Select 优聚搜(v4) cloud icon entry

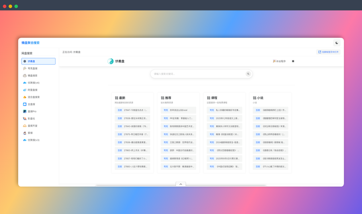33,83
